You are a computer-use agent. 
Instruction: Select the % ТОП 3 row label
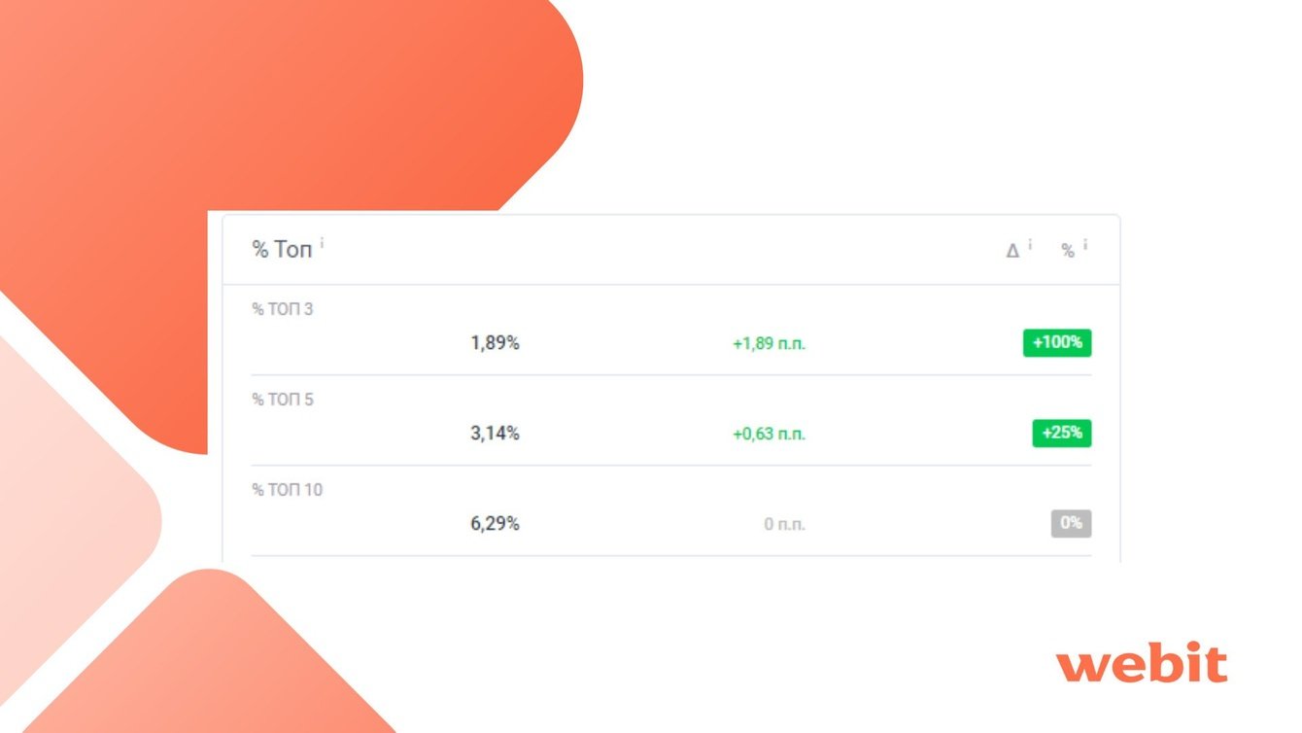pyautogui.click(x=283, y=309)
